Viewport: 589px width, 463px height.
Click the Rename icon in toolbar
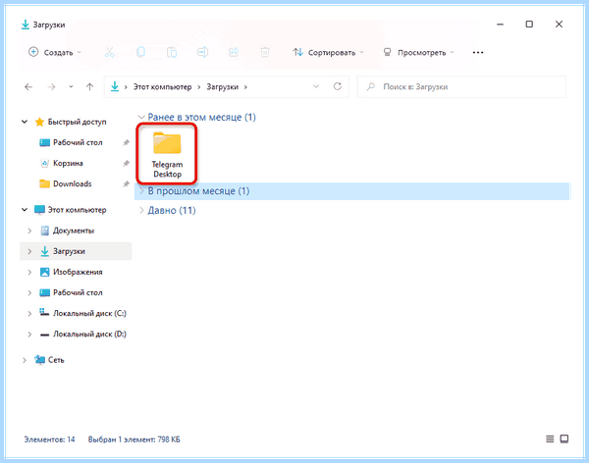[202, 52]
